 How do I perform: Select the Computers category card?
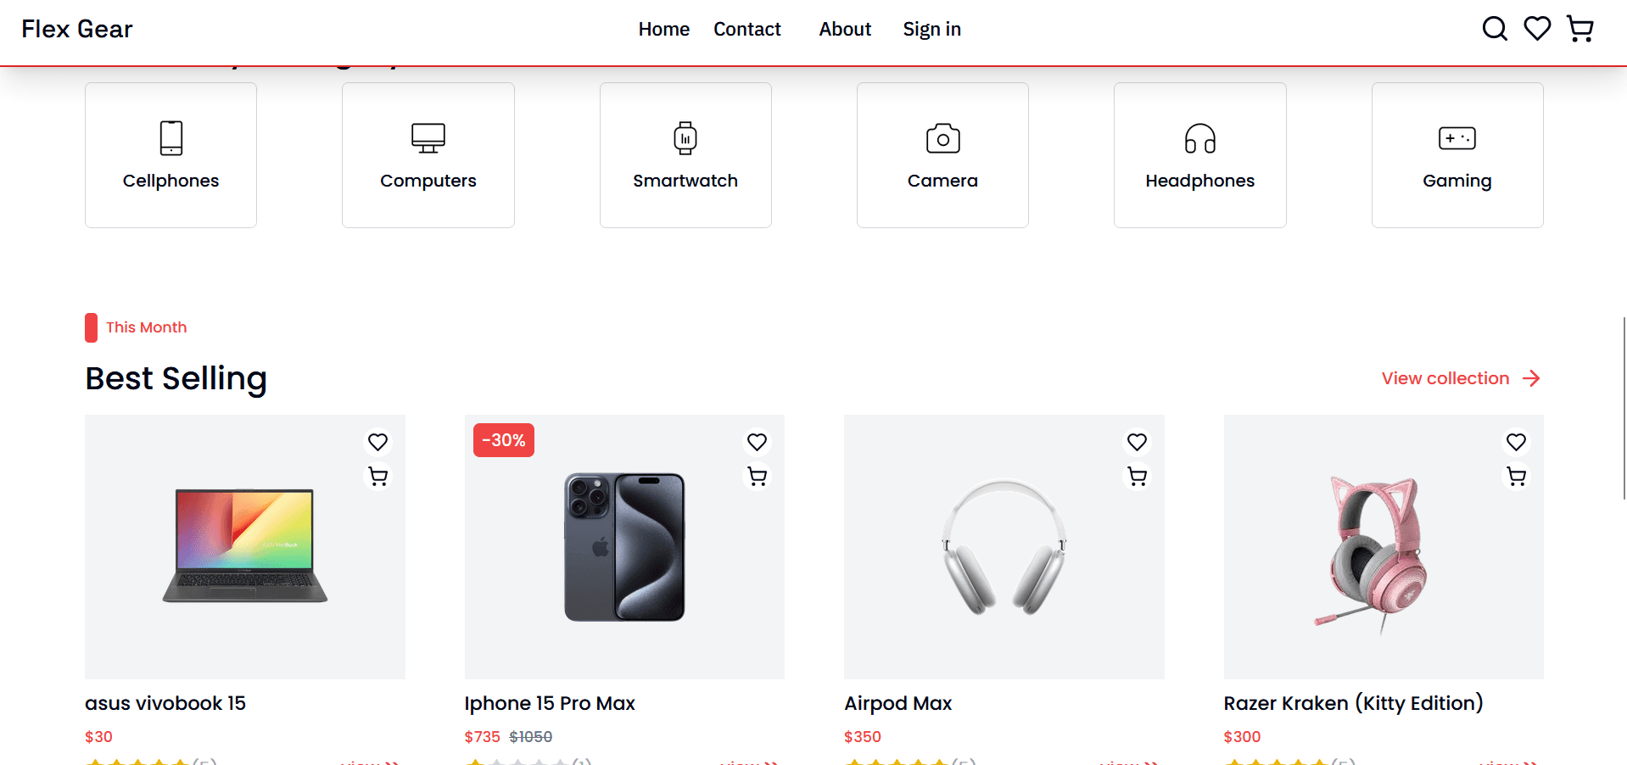tap(428, 155)
